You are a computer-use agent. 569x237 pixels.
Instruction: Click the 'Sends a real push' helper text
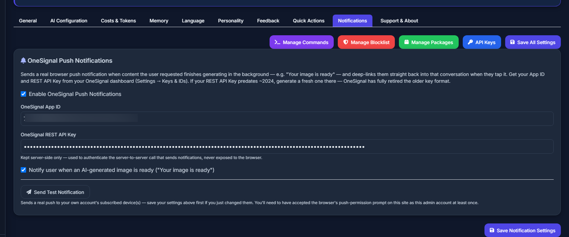click(250, 203)
